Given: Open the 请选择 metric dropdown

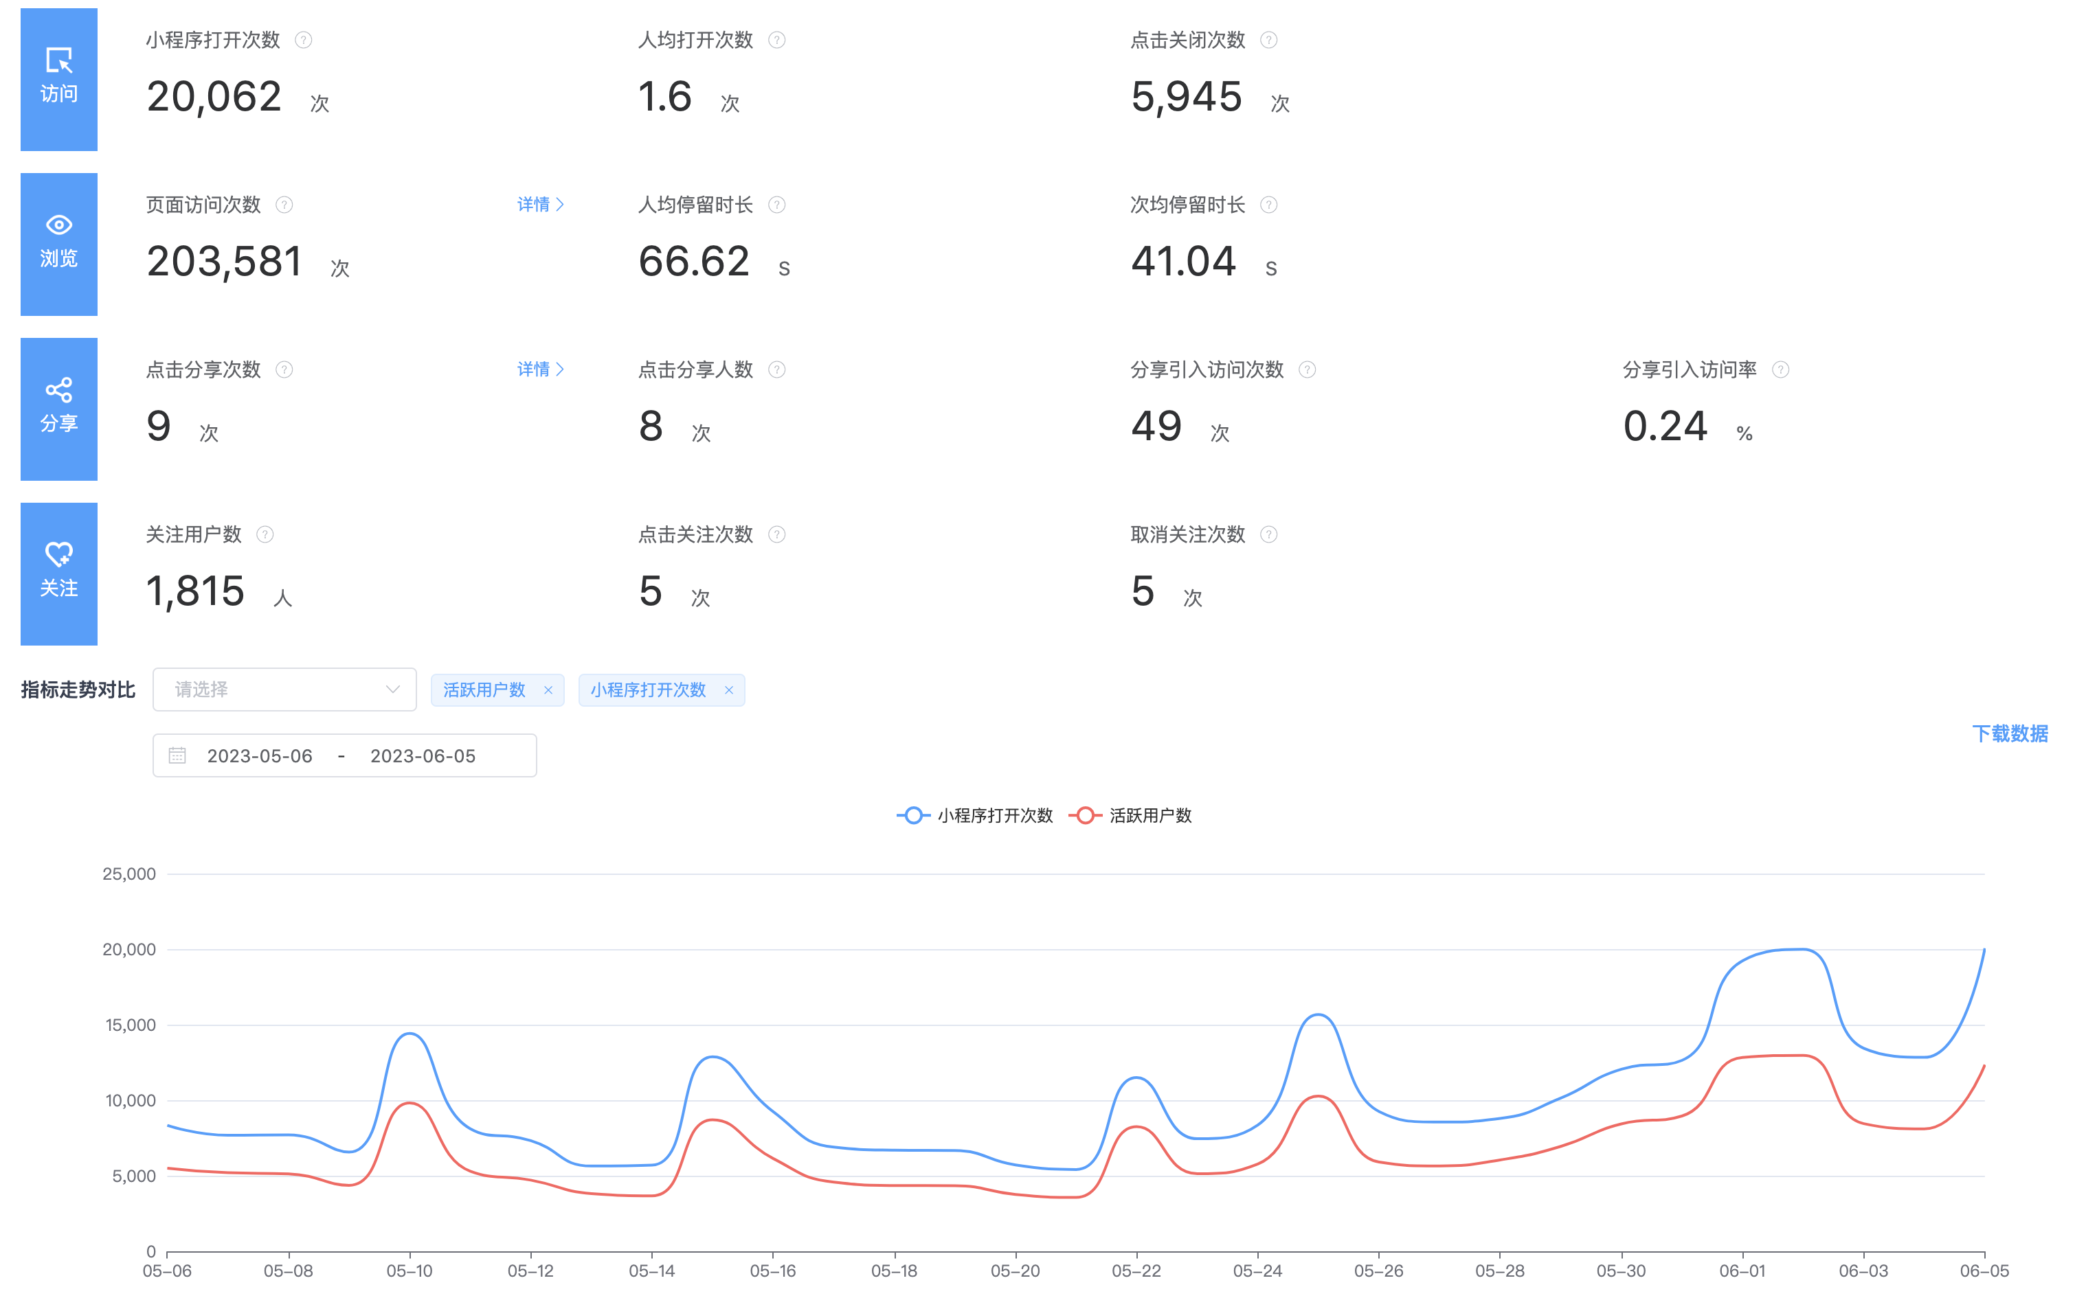Looking at the screenshot, I should pos(284,690).
